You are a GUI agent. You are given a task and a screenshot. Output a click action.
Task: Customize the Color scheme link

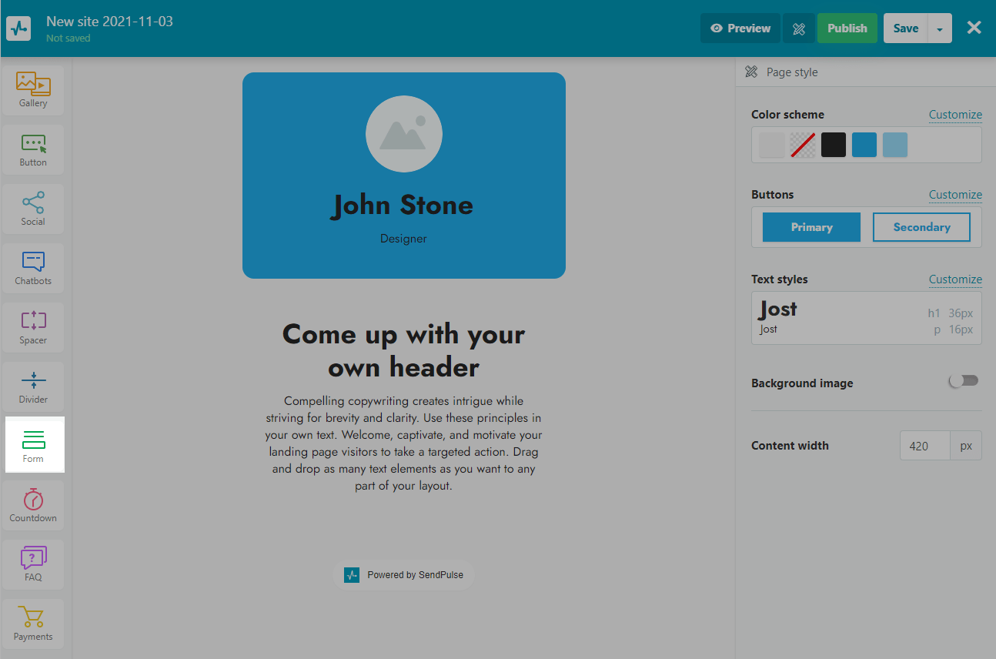pos(954,115)
